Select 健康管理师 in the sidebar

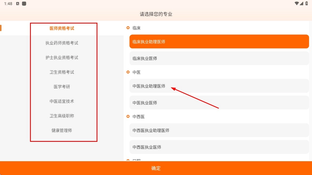(62, 130)
